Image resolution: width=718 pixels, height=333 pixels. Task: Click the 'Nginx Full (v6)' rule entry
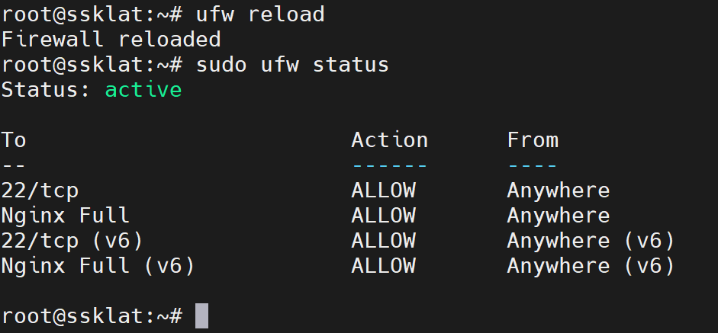[98, 266]
